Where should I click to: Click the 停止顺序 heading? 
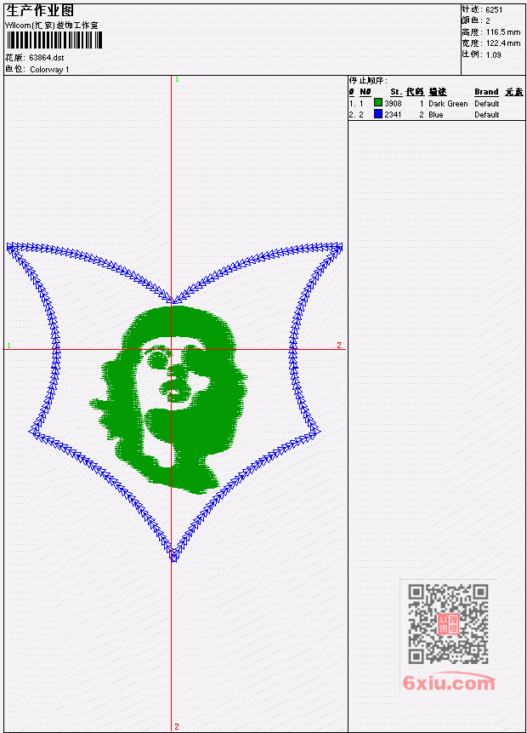coord(368,81)
